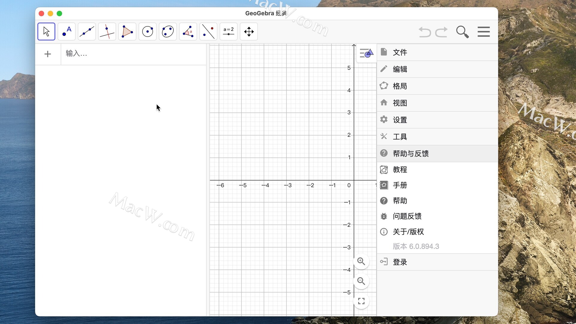The width and height of the screenshot is (576, 324).
Task: Click the key icon beside 登录
Action: coord(384,262)
